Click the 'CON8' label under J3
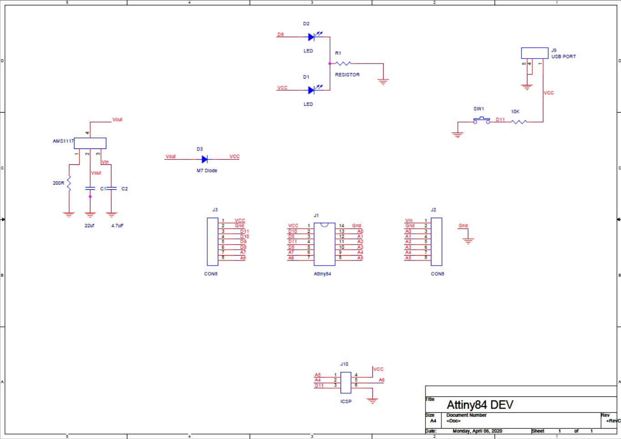 (211, 274)
